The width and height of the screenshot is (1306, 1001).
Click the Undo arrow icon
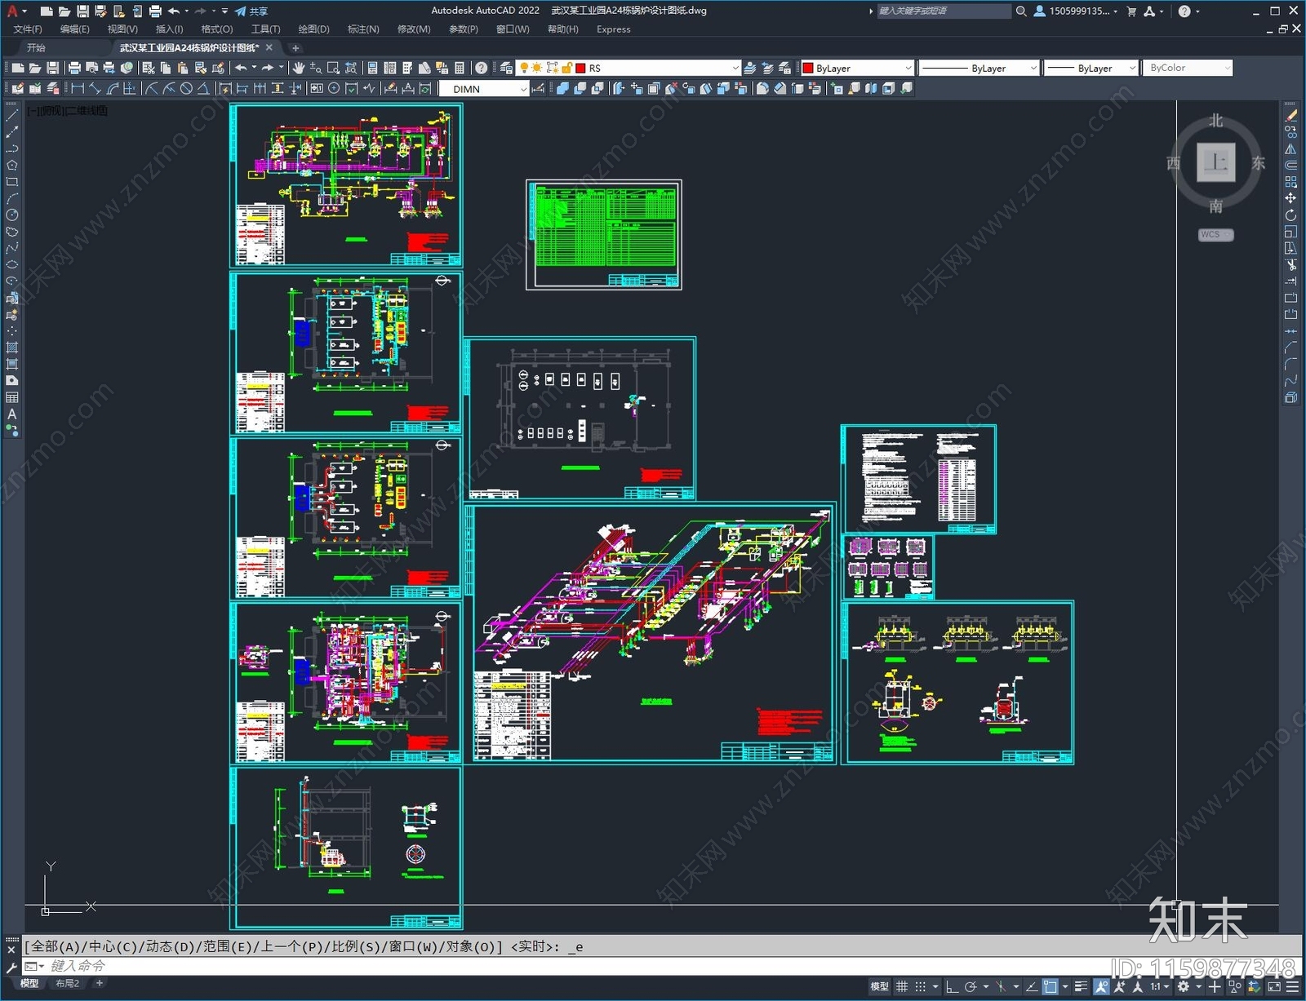240,68
